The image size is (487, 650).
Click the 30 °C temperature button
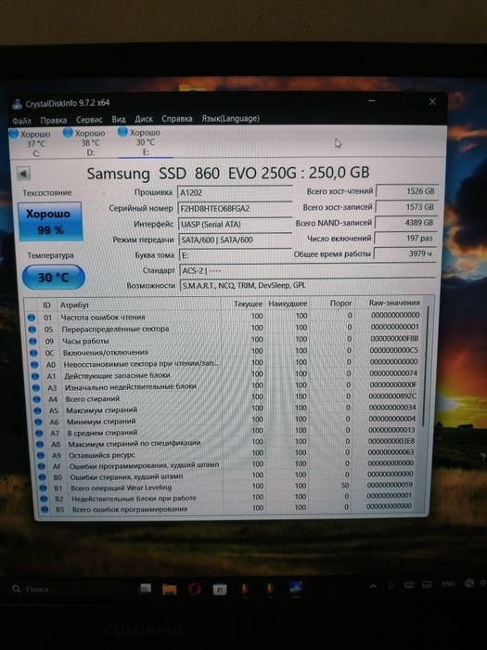(x=53, y=277)
